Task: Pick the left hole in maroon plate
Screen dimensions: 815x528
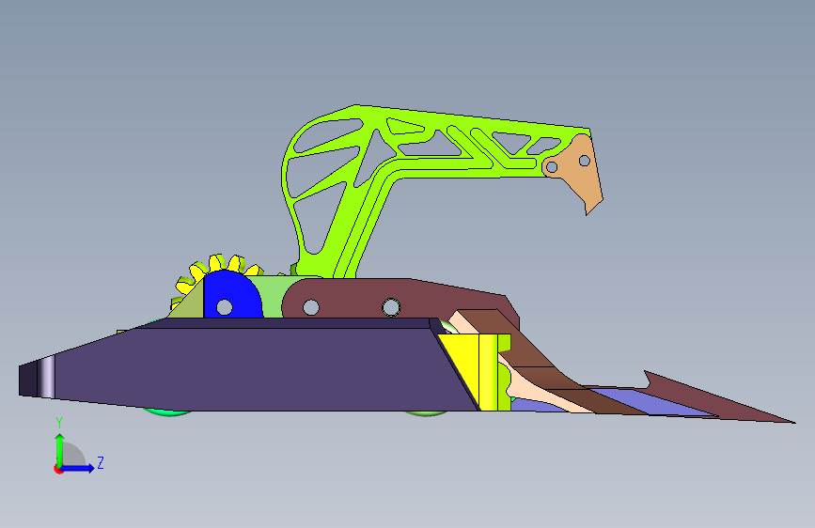Action: (x=311, y=307)
